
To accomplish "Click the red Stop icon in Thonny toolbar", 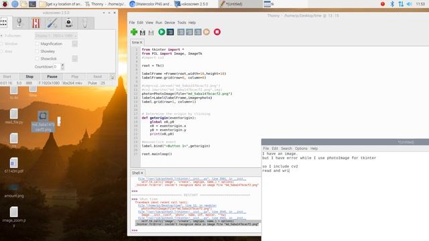I will 217,32.
